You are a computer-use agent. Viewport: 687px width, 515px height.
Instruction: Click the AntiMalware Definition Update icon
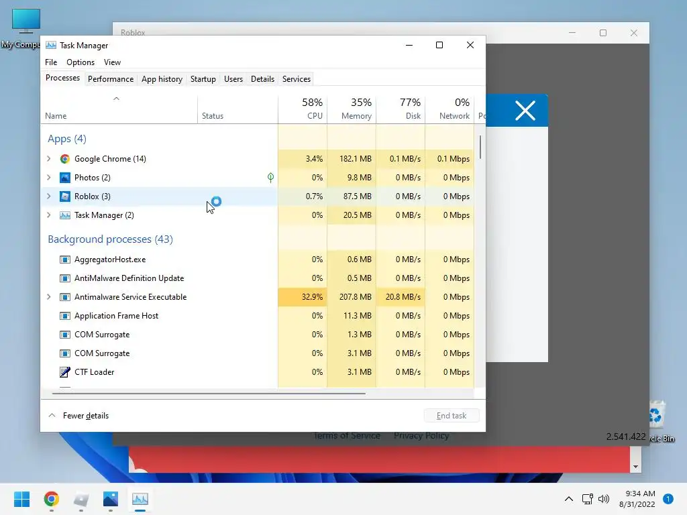[x=65, y=278]
